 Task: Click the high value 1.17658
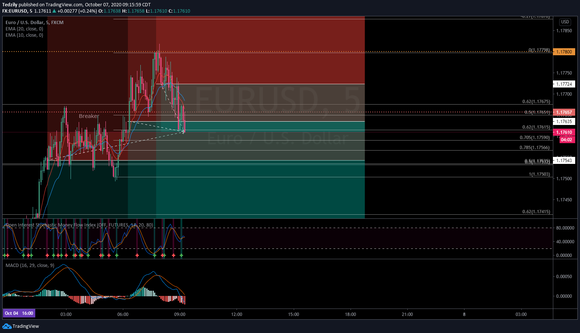tap(136, 11)
